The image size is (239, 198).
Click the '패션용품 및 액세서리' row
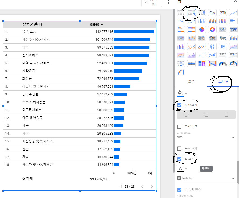click(80, 141)
